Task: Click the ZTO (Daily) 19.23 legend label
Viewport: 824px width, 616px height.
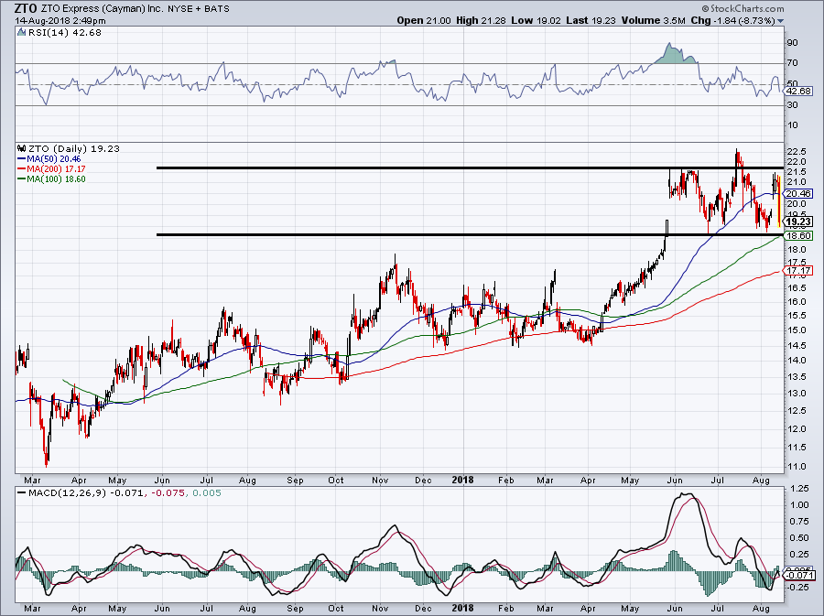Action: click(x=74, y=148)
